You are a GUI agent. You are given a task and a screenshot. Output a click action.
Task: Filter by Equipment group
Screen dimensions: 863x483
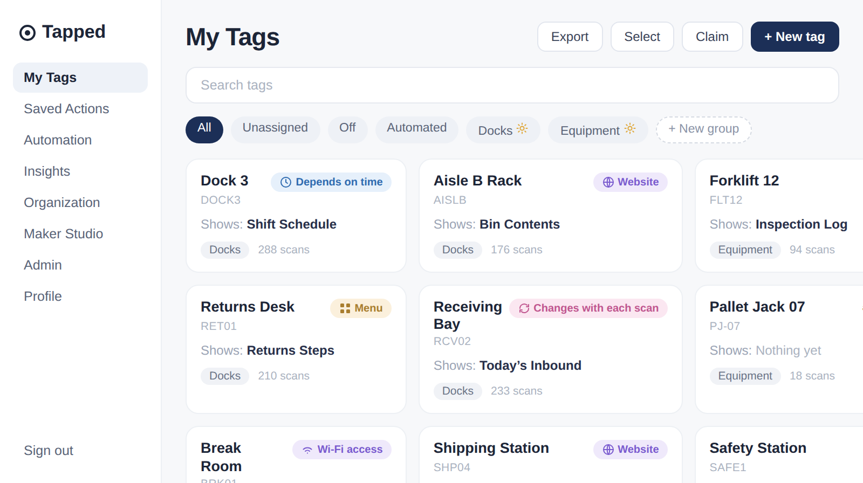(x=598, y=129)
